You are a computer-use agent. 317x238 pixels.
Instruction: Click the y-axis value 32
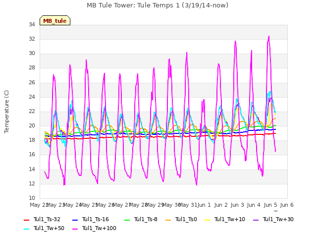[x=32, y=39]
